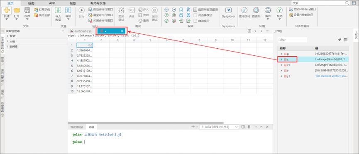This screenshot has height=154, width=359.
Task: Click the split terminal icon
Action: coord(243,127)
